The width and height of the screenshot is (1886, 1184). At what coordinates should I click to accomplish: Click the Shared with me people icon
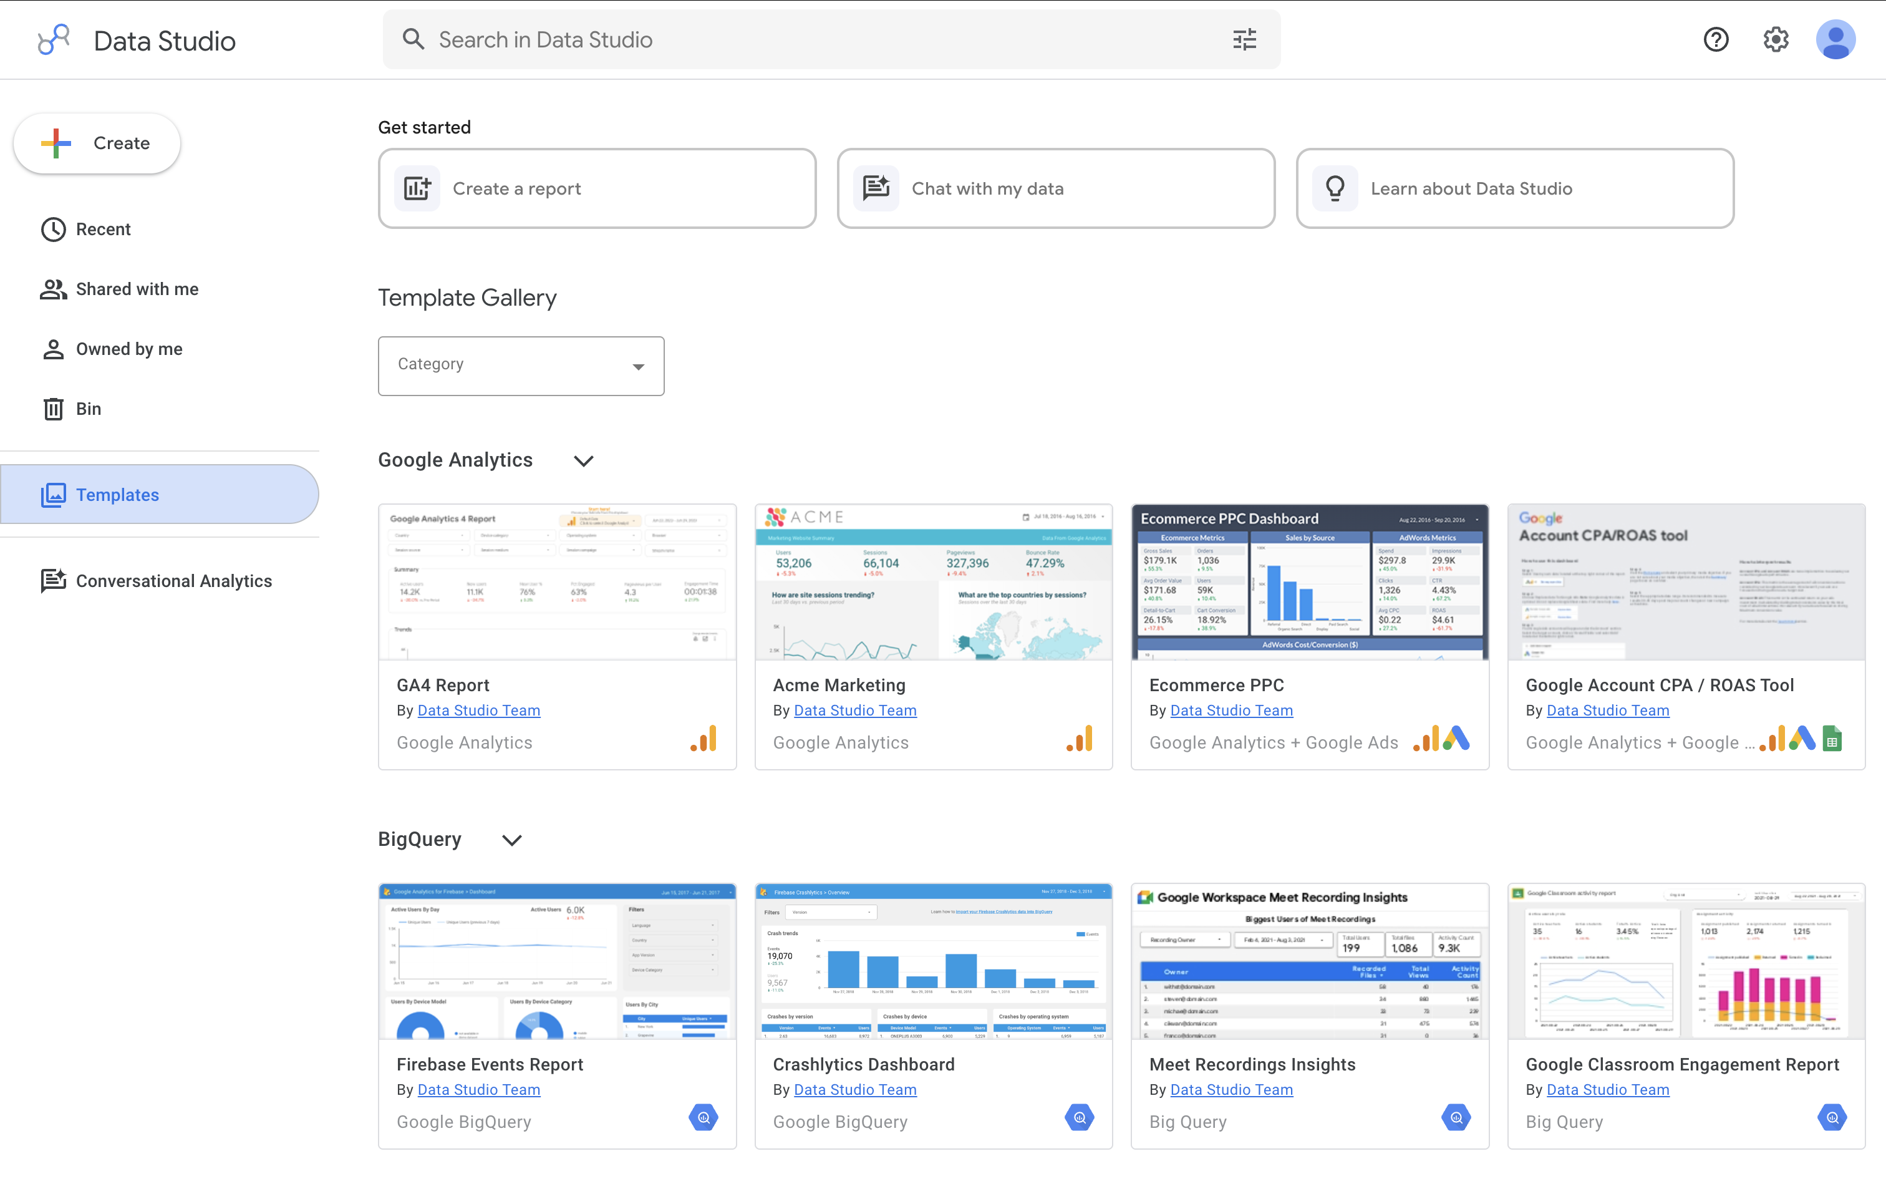pos(53,289)
